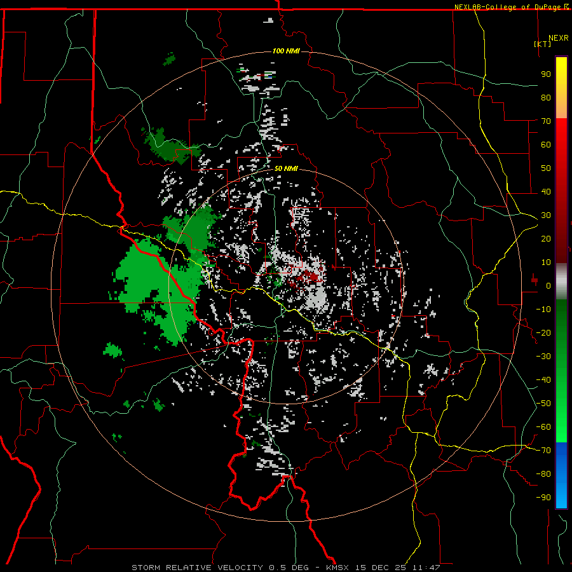Select the -60 value on velocity color scale
This screenshot has width=572, height=572.
click(x=543, y=427)
